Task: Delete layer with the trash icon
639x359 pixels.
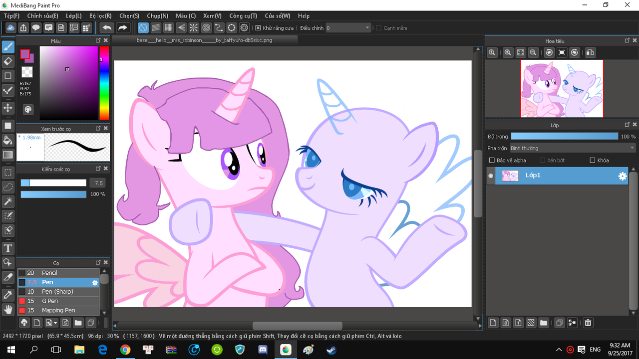Action: pos(588,323)
